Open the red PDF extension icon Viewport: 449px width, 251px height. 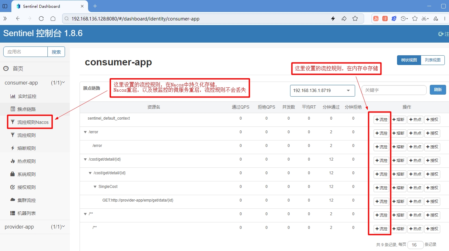376,19
